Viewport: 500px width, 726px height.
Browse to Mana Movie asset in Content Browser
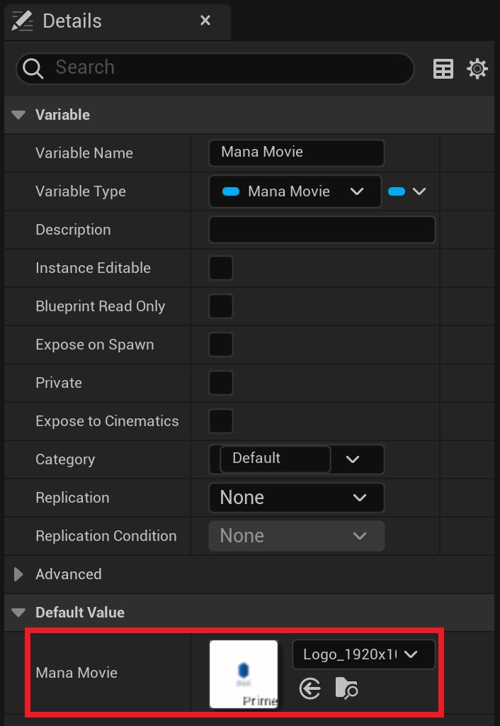[346, 688]
